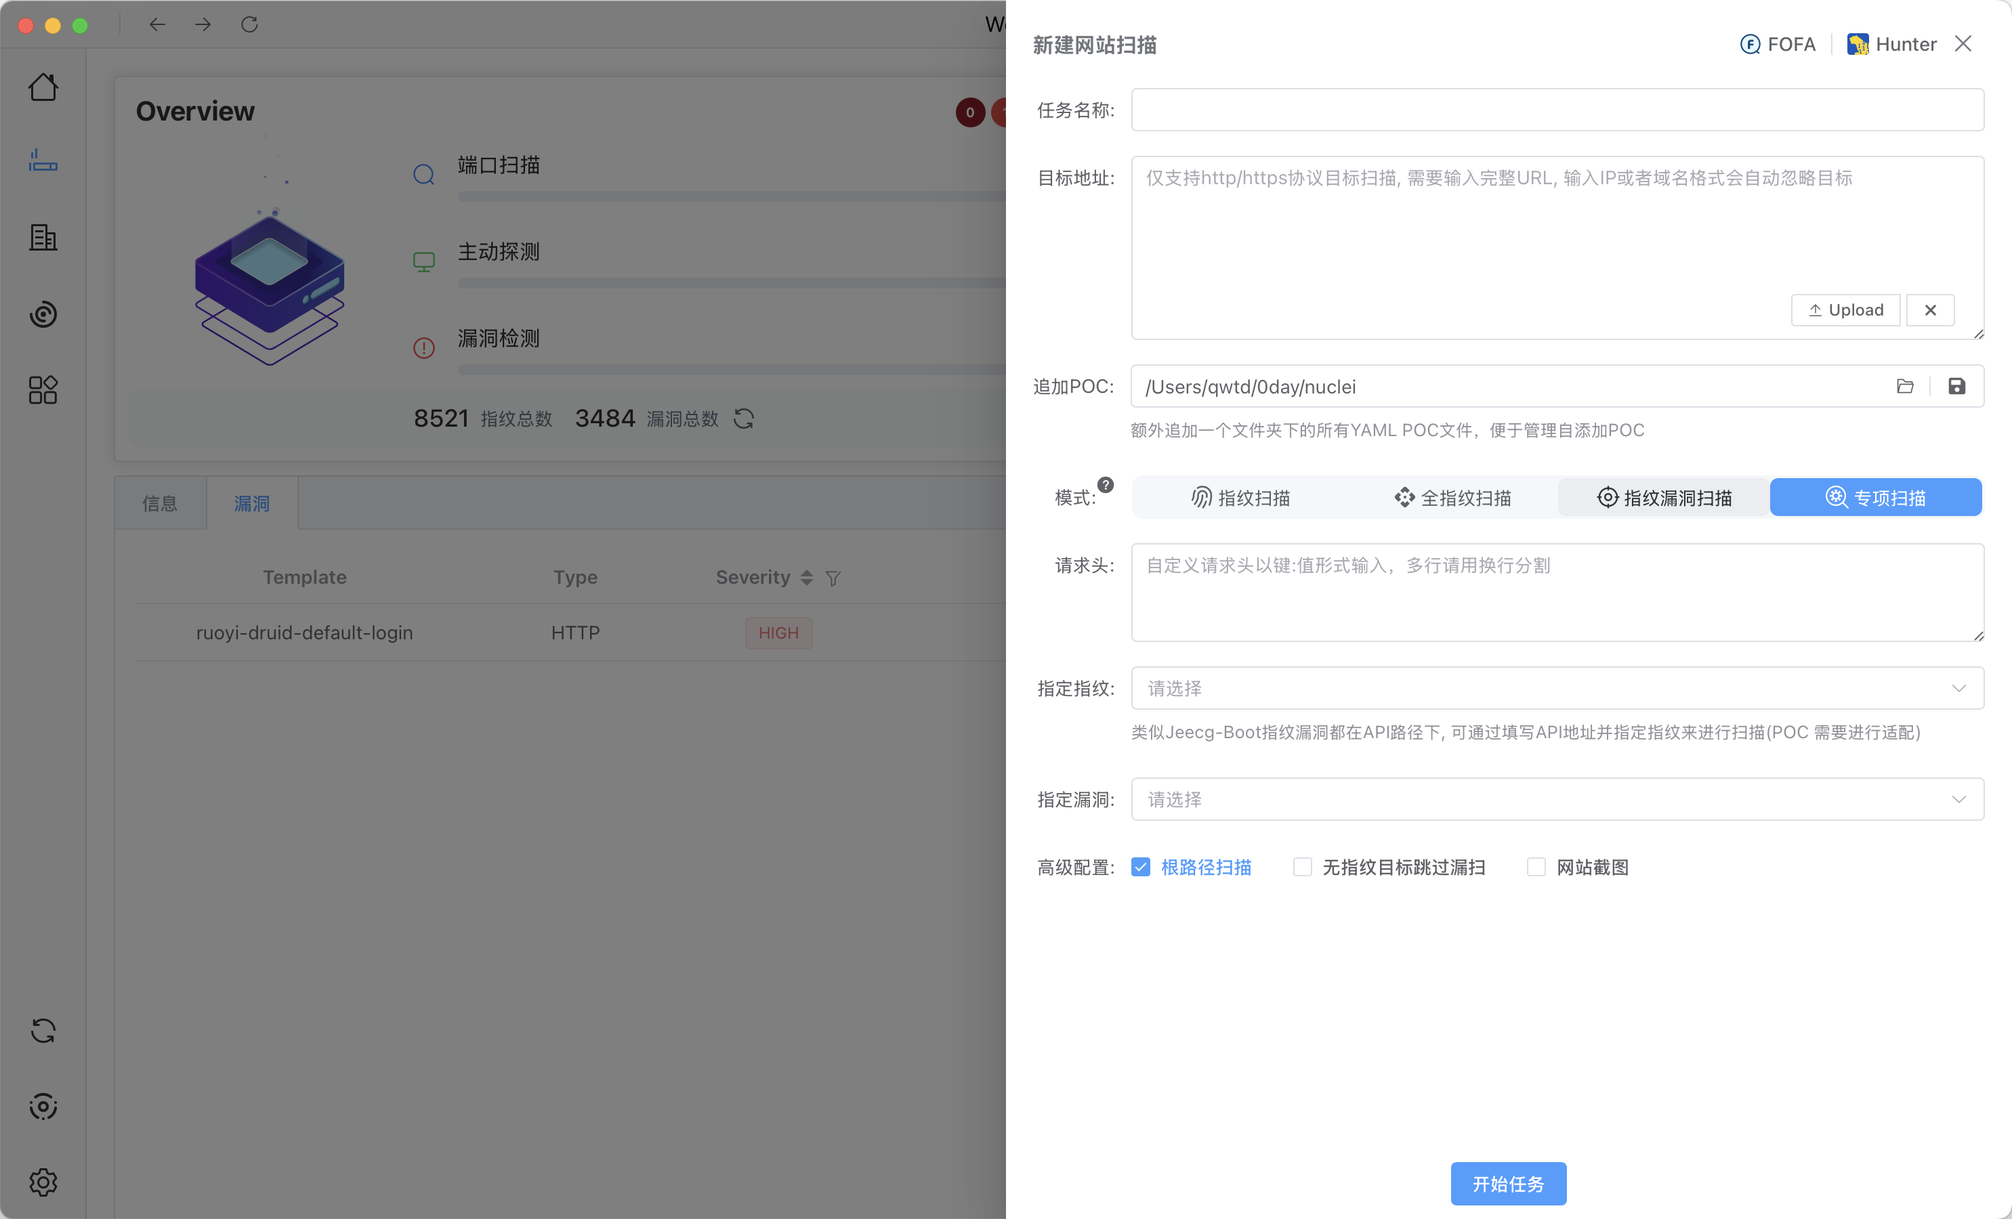The height and width of the screenshot is (1219, 2012).
Task: Click the 开始任务 button
Action: coord(1507,1183)
